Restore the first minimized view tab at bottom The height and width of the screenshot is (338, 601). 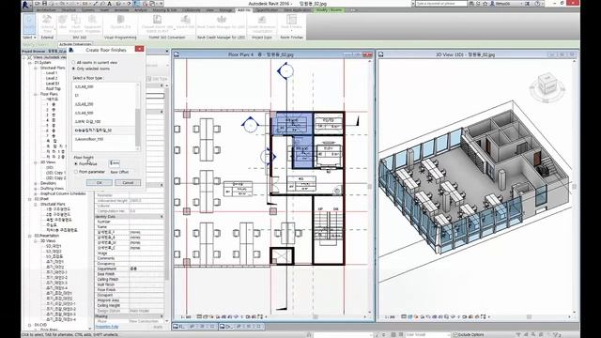(x=194, y=327)
